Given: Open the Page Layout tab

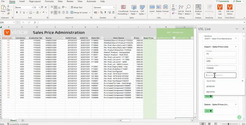Looking at the screenshot, I should pos(35,2).
